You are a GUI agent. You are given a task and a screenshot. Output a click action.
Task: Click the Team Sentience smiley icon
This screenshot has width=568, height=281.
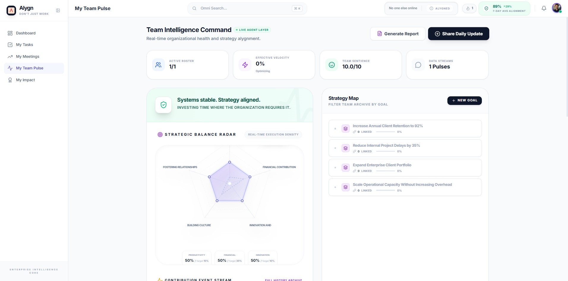[x=332, y=65]
